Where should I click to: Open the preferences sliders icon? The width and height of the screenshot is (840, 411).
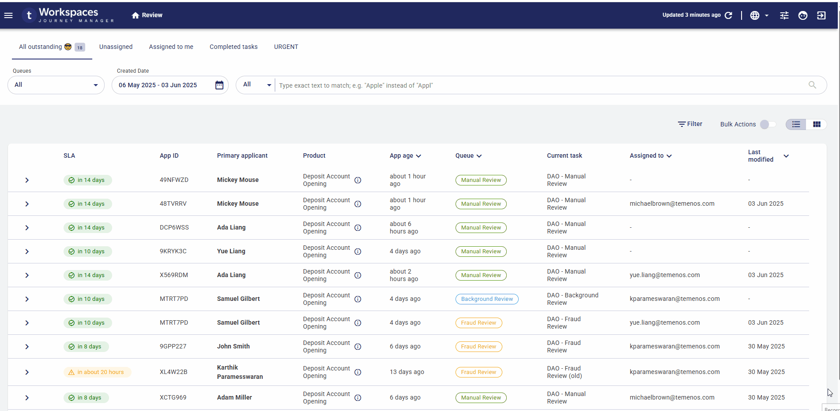click(784, 15)
